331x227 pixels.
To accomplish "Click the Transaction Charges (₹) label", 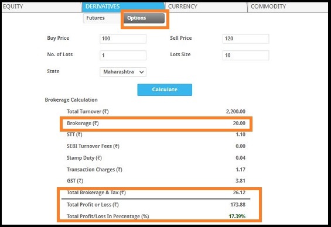I will pos(94,170).
